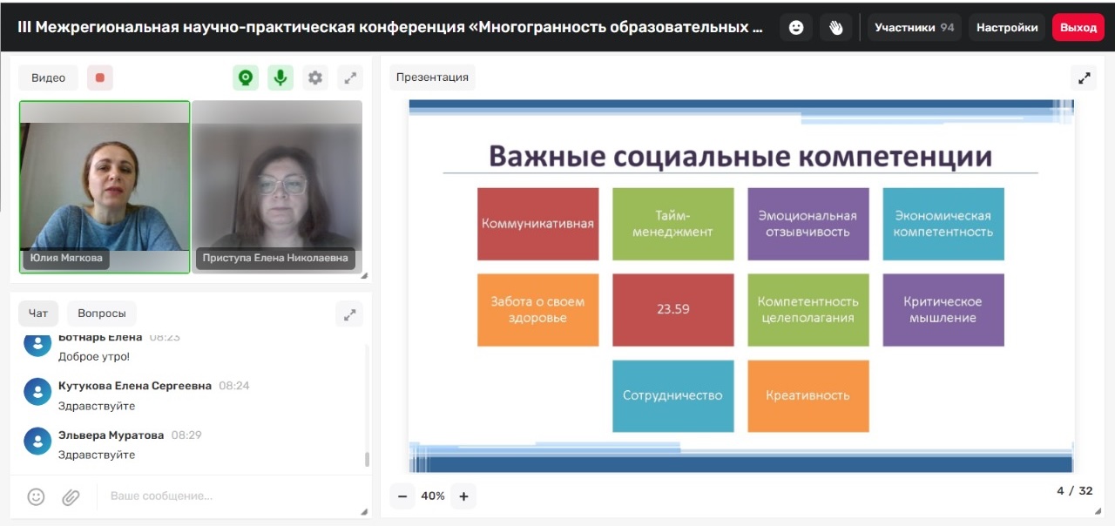This screenshot has height=526, width=1115.
Task: Open the Участники 94 list
Action: point(914,28)
